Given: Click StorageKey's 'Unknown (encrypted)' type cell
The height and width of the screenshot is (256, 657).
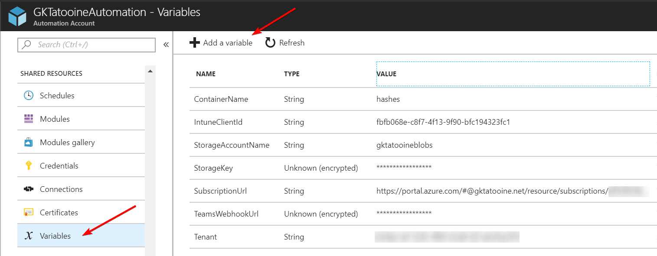Looking at the screenshot, I should click(x=321, y=168).
